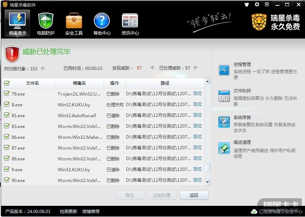Uncheck the 86.exe checkbox
The height and width of the screenshot is (217, 305).
click(x=7, y=137)
